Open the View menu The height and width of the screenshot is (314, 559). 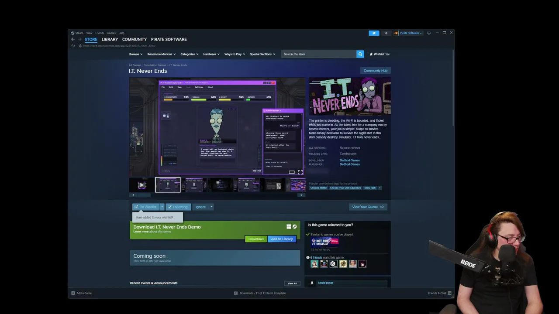pos(89,33)
